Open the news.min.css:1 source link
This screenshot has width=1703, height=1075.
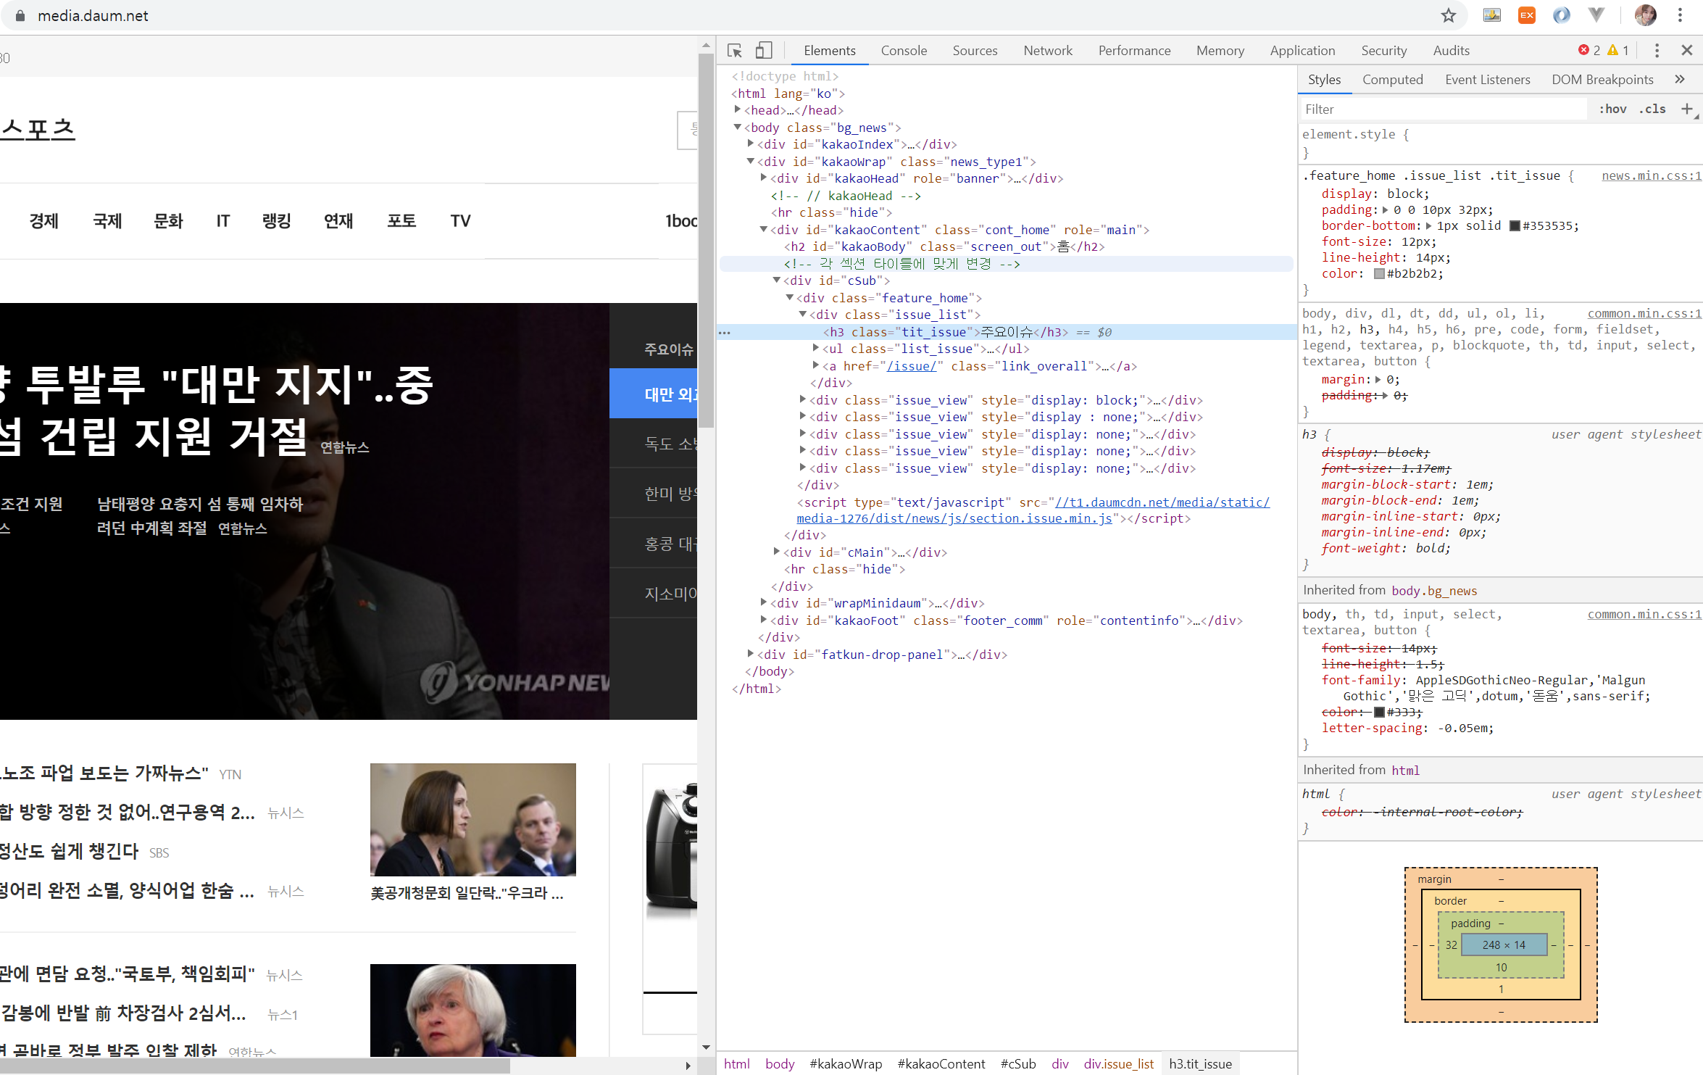[x=1650, y=175]
